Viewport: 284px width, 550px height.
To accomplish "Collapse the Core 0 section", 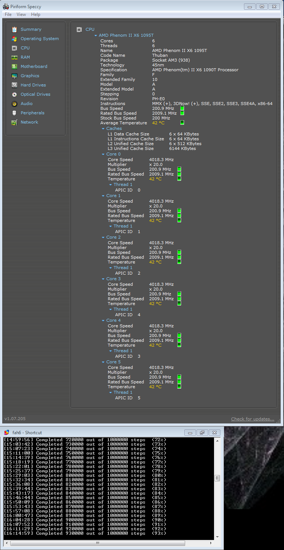I will (x=103, y=154).
